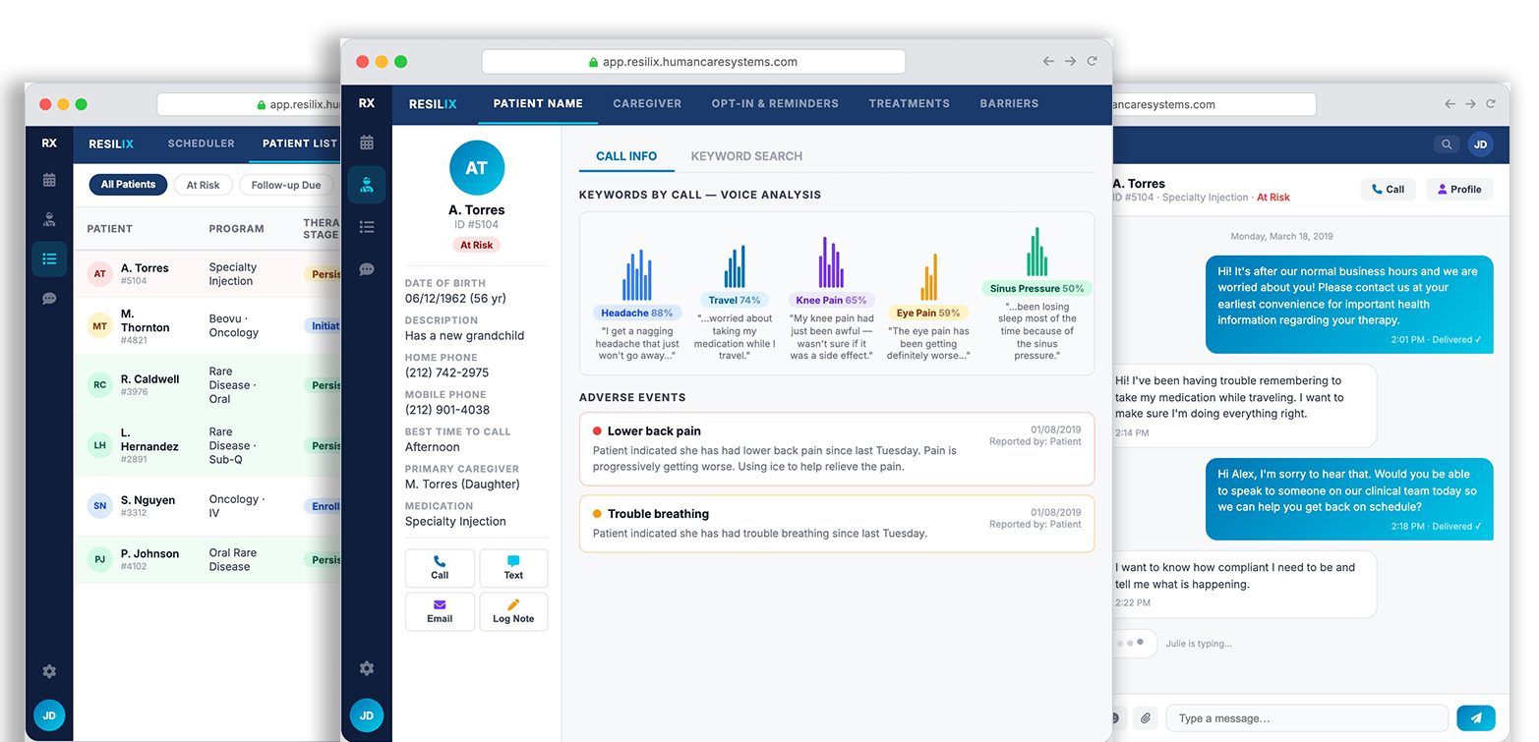The width and height of the screenshot is (1539, 742).
Task: Click Email button in patient profile panel
Action: tap(440, 611)
